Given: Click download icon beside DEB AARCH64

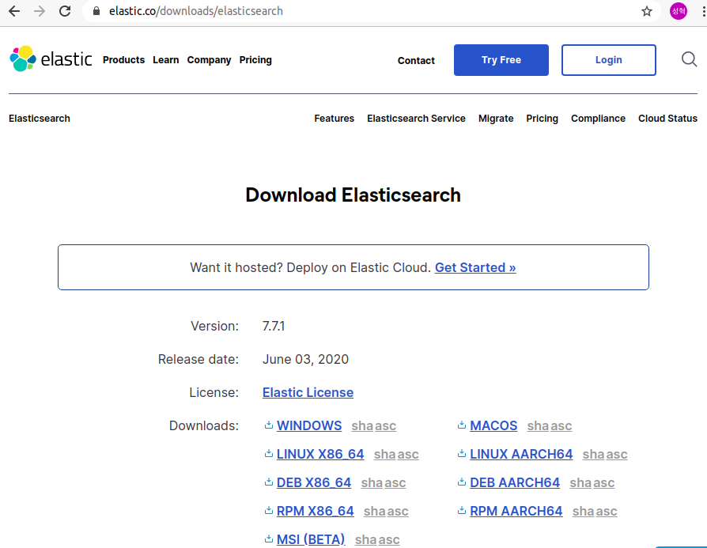Looking at the screenshot, I should click(x=462, y=482).
